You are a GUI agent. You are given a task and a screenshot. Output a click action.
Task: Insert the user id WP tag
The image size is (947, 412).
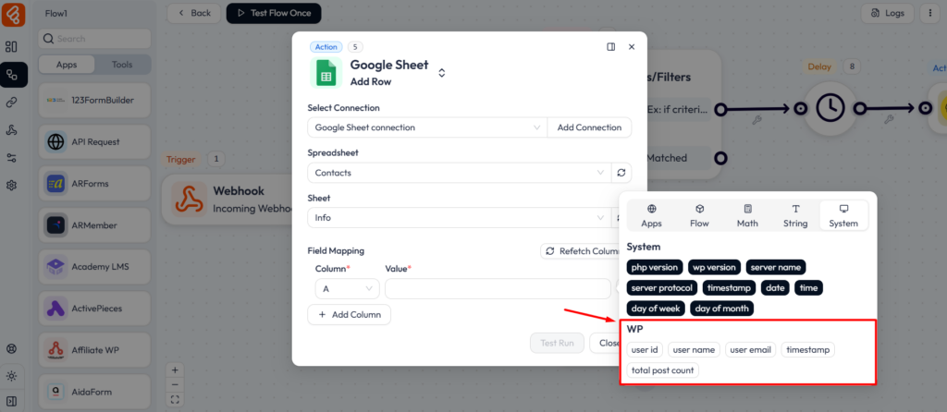pos(645,350)
